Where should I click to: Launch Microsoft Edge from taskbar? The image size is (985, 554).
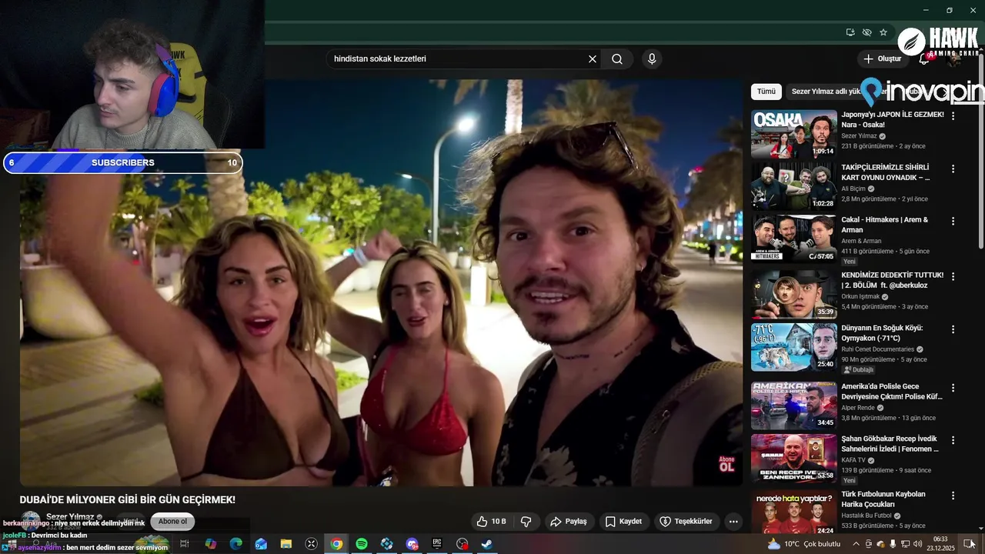(235, 544)
